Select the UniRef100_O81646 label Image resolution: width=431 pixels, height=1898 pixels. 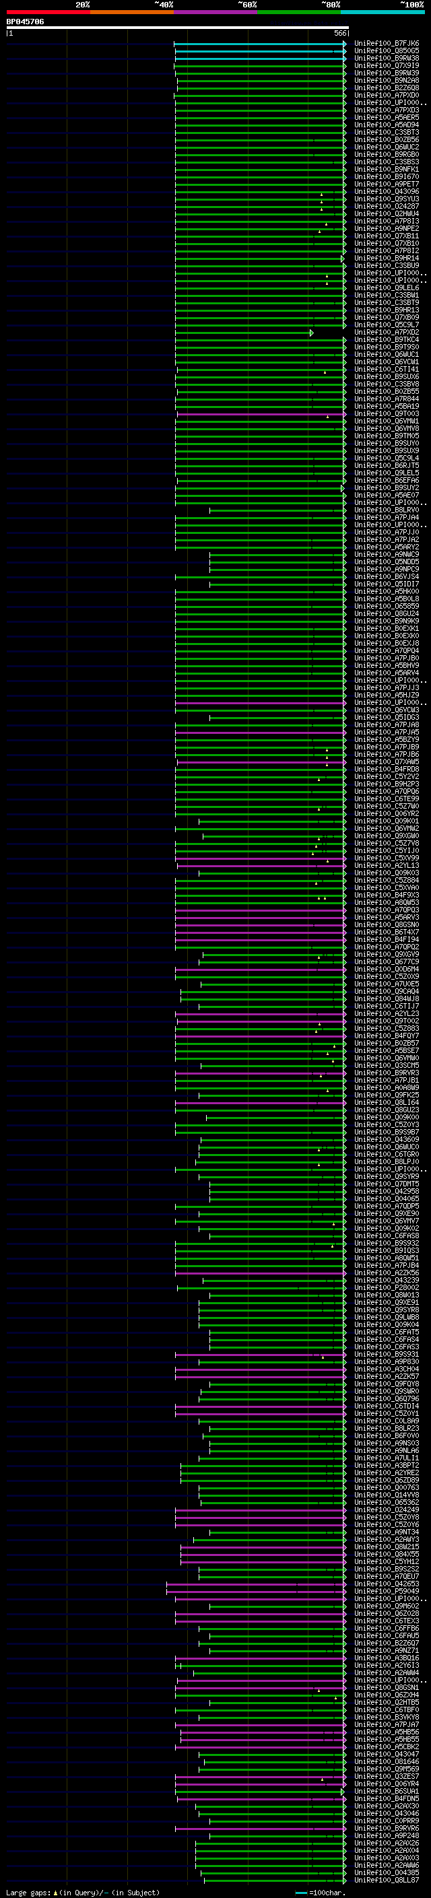(387, 1761)
